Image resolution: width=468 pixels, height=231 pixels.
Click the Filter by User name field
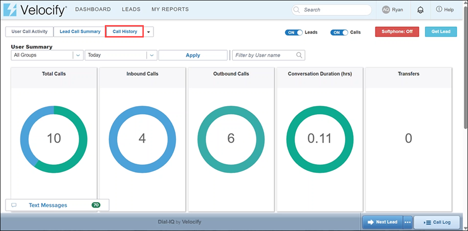(x=268, y=55)
